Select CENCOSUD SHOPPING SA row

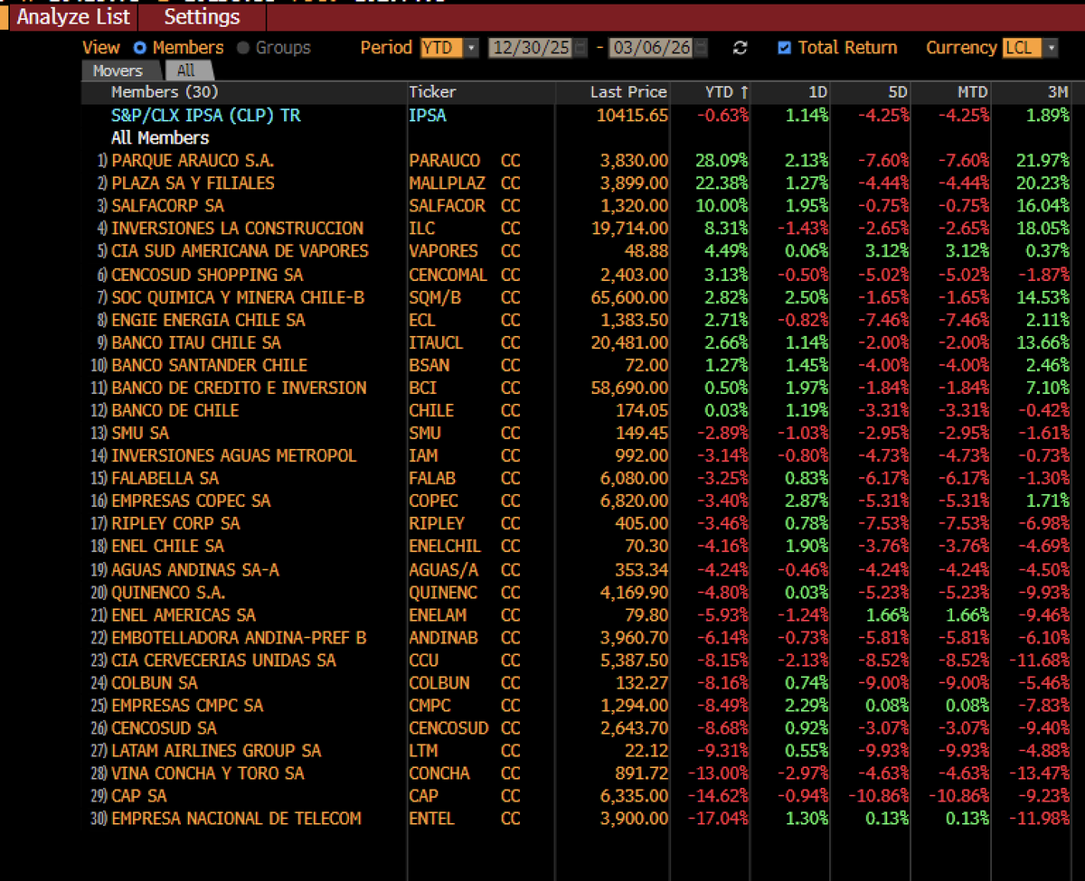[577, 275]
